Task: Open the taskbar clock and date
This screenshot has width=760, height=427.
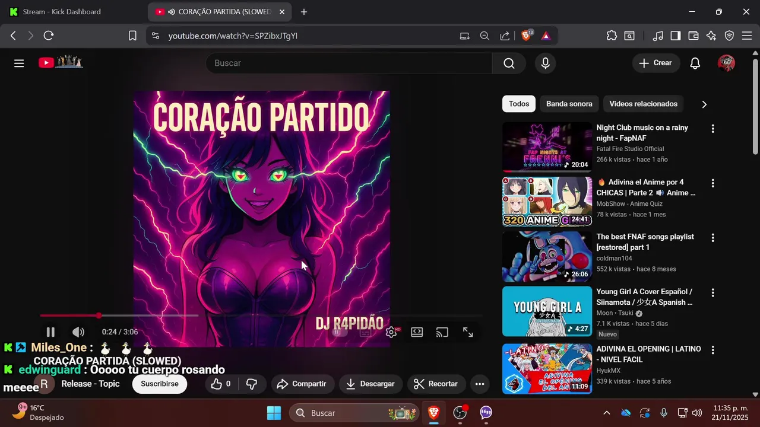Action: 730,413
